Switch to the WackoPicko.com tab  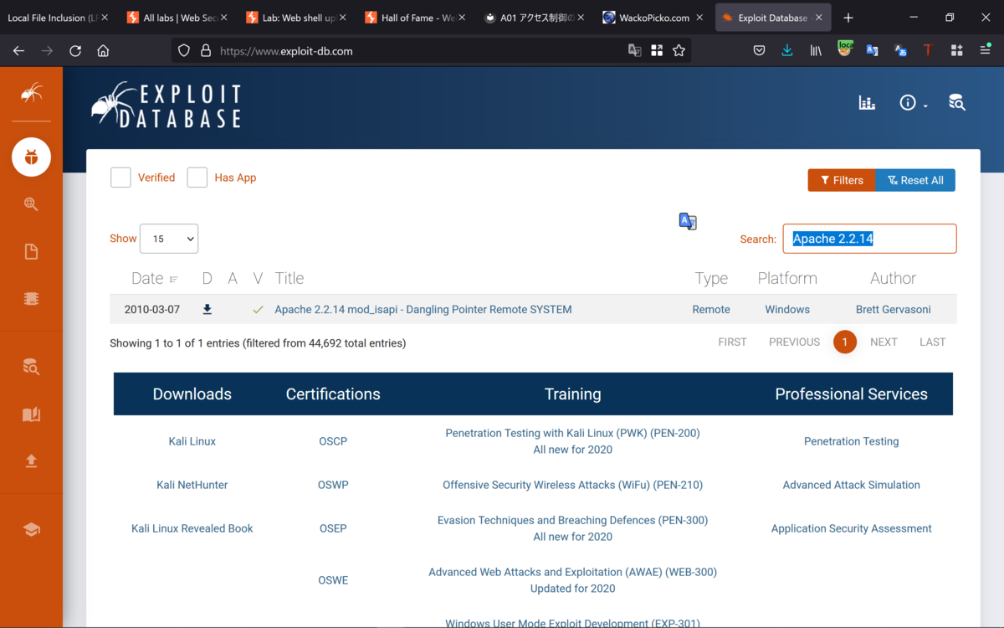pos(653,18)
